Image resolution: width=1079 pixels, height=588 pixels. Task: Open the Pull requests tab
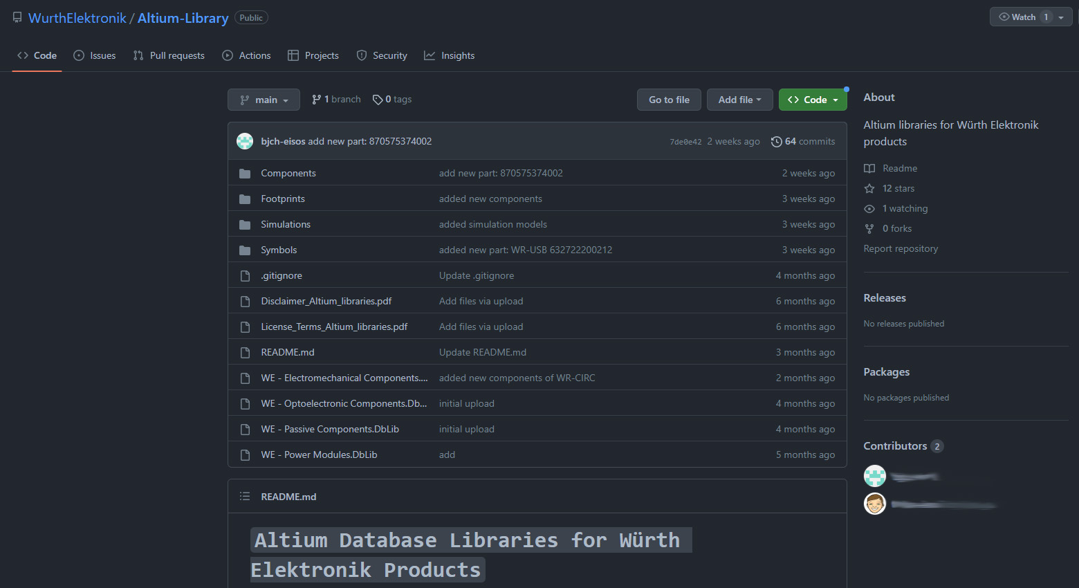[169, 55]
